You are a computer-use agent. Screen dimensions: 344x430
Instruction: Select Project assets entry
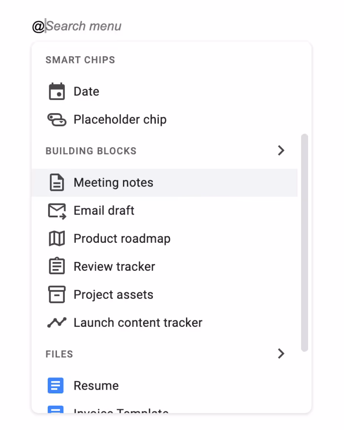165,295
